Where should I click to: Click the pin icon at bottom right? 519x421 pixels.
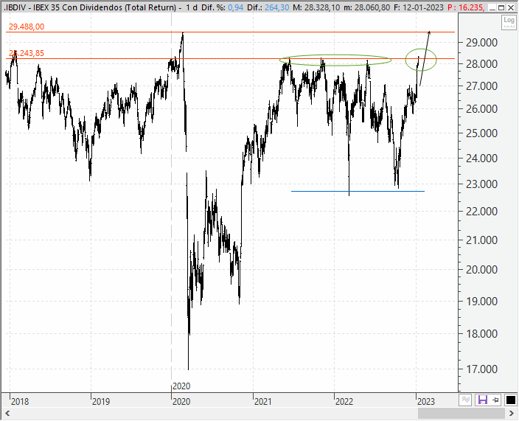(x=495, y=400)
